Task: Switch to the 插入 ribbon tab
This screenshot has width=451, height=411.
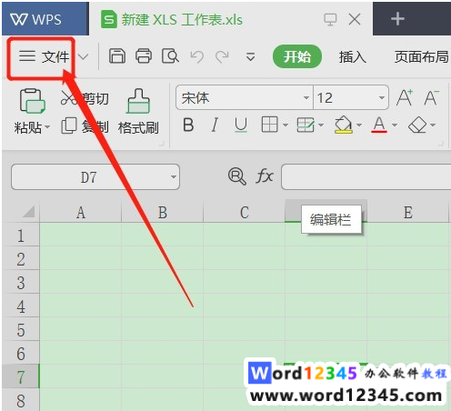Action: pos(353,56)
